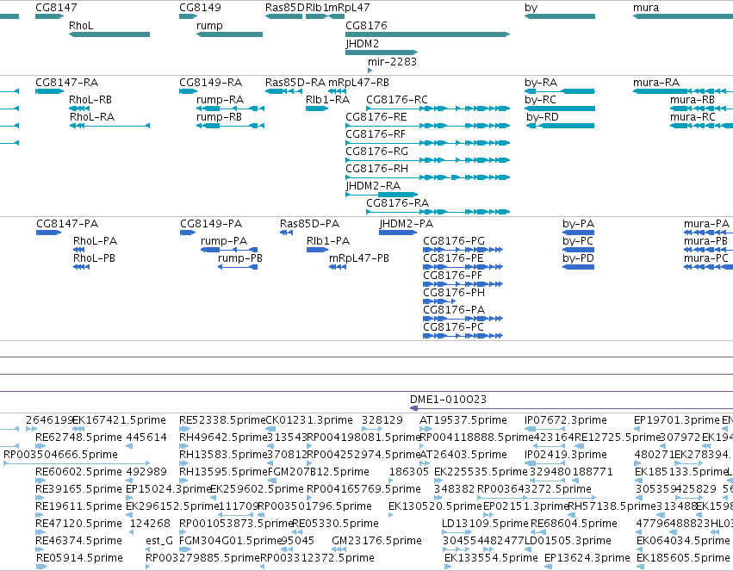Select the RP003504666.5prime EST

click(x=77, y=463)
